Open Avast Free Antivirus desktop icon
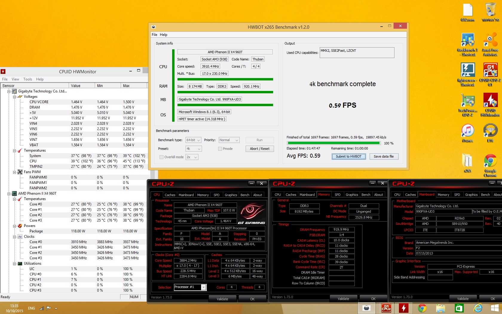Screen dimensions: 502x314 tap(490, 44)
